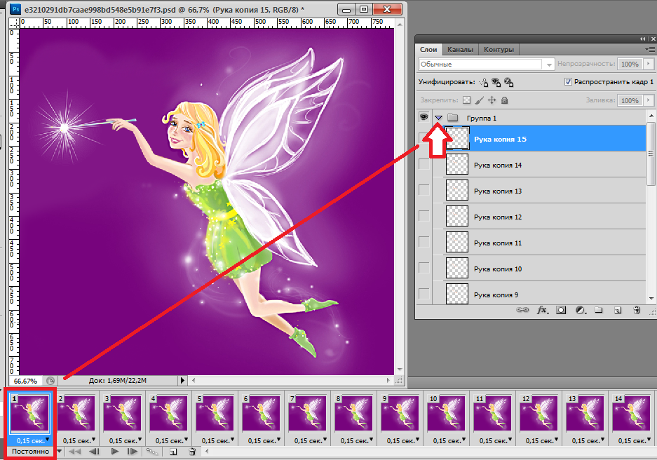Click the Непрозрачность 100% value field

(630, 64)
